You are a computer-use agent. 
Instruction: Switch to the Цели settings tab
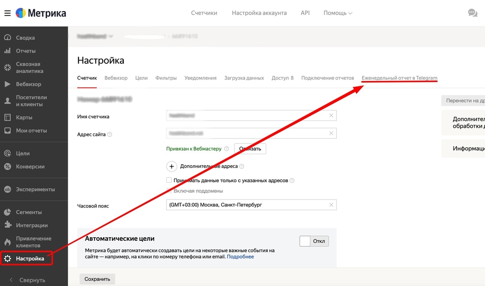(x=142, y=78)
